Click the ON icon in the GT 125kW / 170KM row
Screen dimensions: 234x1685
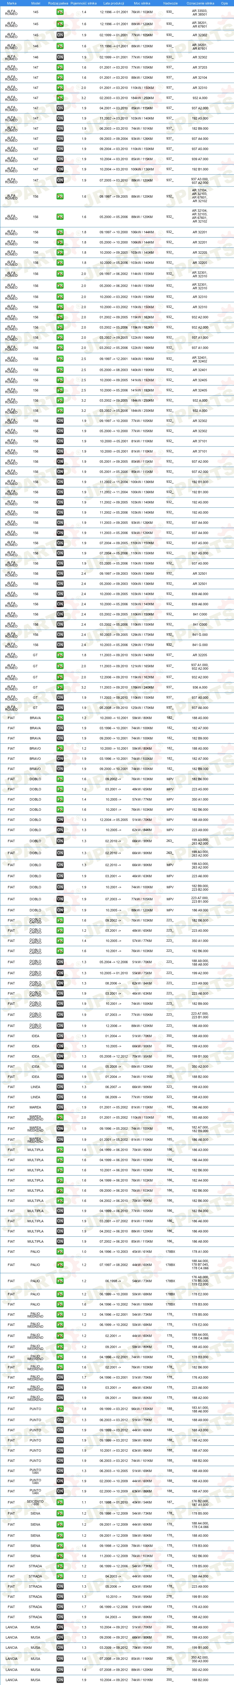coord(60,708)
